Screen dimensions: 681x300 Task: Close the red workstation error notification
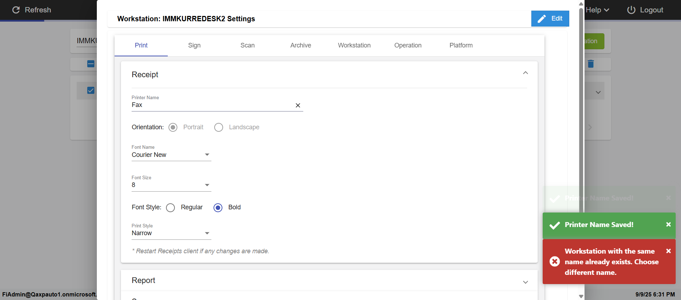pos(668,251)
